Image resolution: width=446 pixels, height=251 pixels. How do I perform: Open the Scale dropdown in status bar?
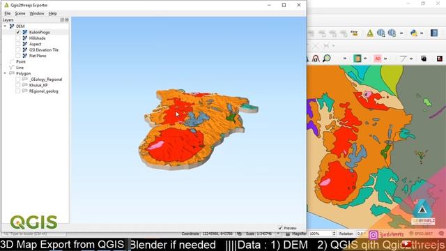click(x=278, y=234)
